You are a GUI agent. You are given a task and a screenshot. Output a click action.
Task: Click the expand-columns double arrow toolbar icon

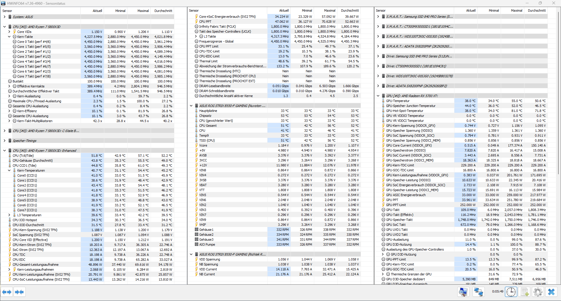click(7, 292)
